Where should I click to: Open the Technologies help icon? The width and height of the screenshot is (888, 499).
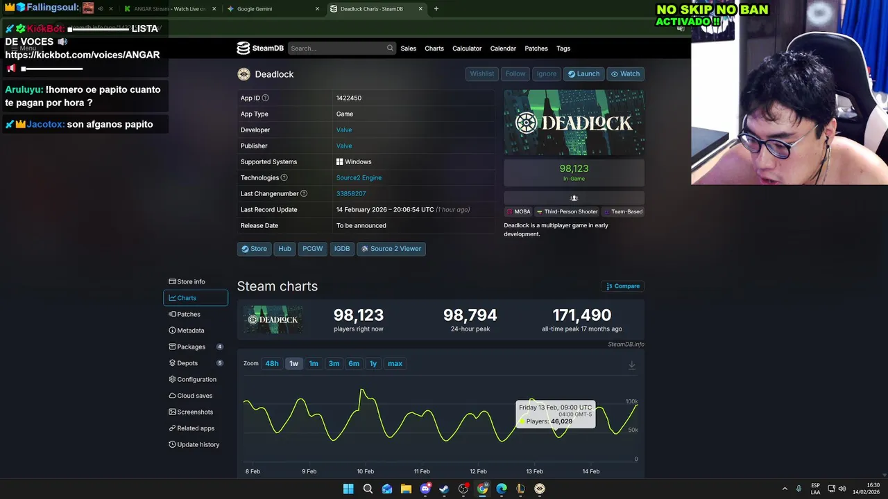[x=284, y=177]
